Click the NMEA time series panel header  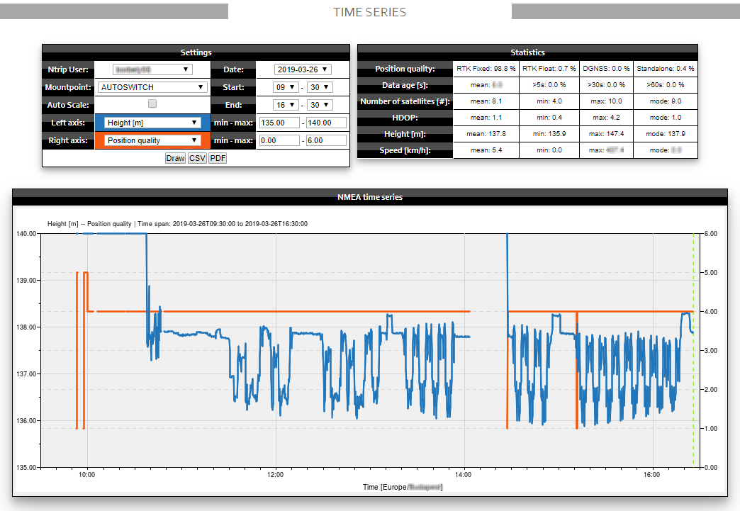pos(370,197)
